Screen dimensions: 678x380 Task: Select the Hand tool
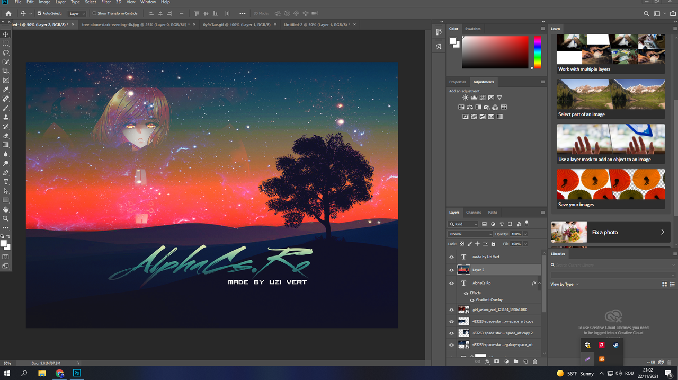[6, 209]
